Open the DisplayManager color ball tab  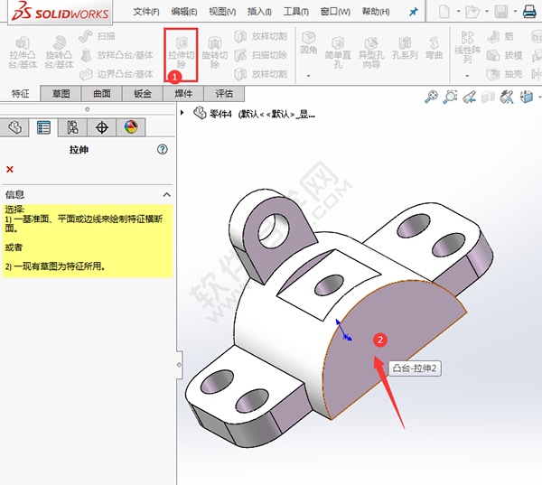[131, 127]
